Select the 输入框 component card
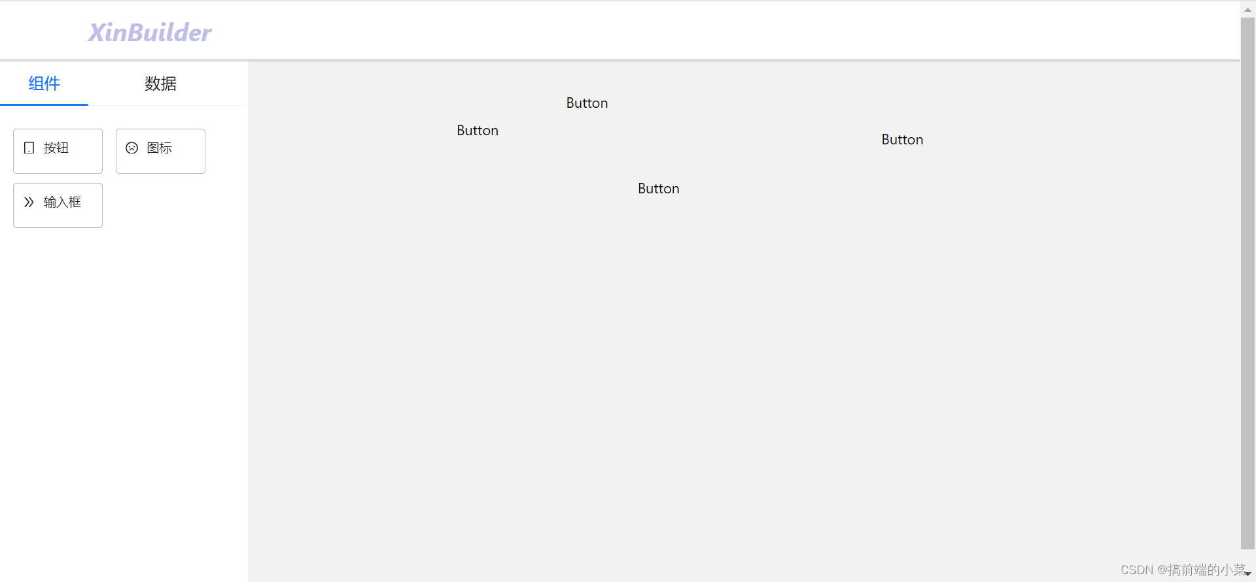 (x=58, y=205)
